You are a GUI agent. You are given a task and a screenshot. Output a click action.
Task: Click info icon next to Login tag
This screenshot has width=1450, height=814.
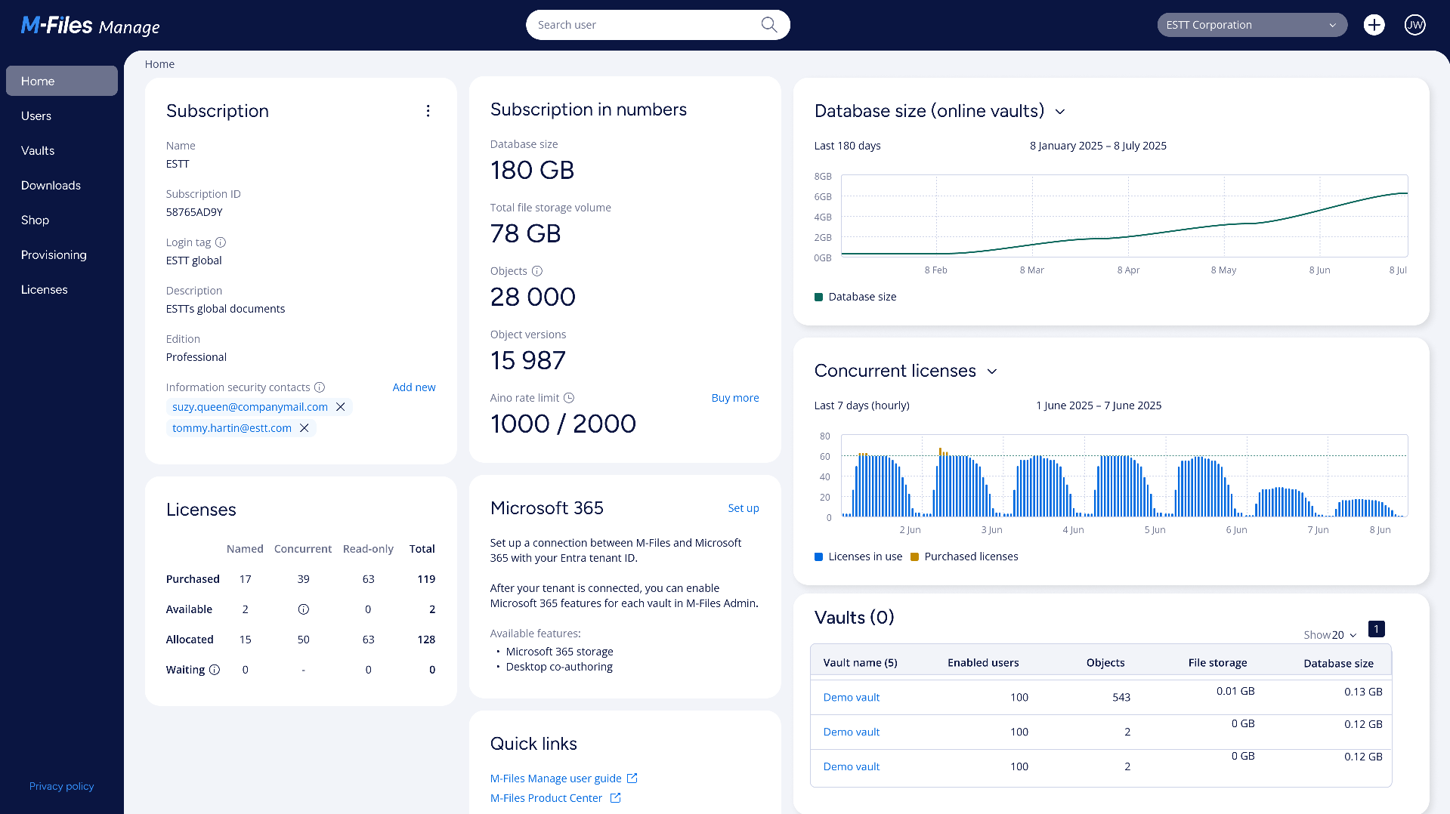pos(221,242)
